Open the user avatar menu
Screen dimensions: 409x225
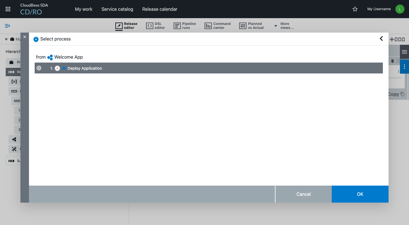[400, 9]
